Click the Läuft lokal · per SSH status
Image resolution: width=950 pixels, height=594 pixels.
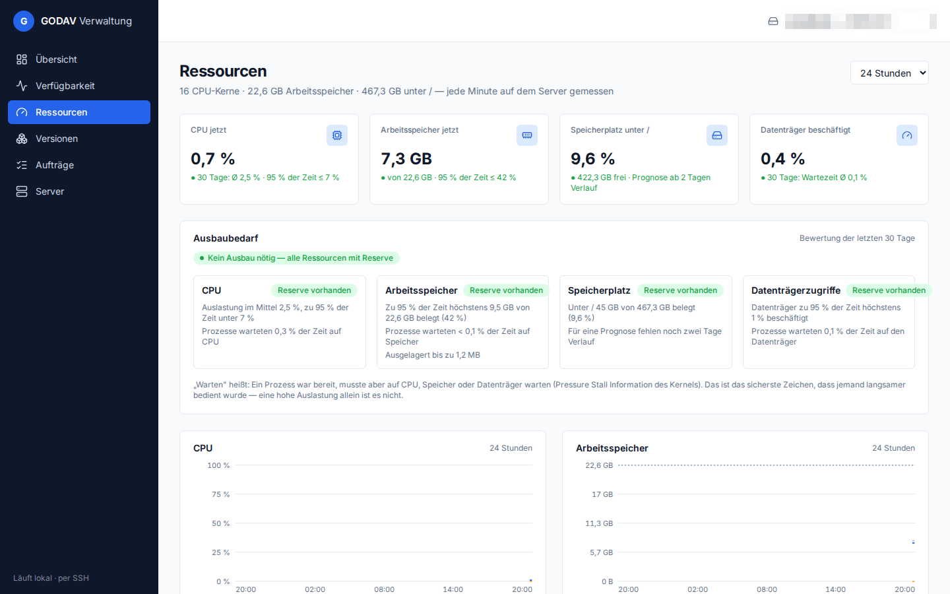(51, 578)
